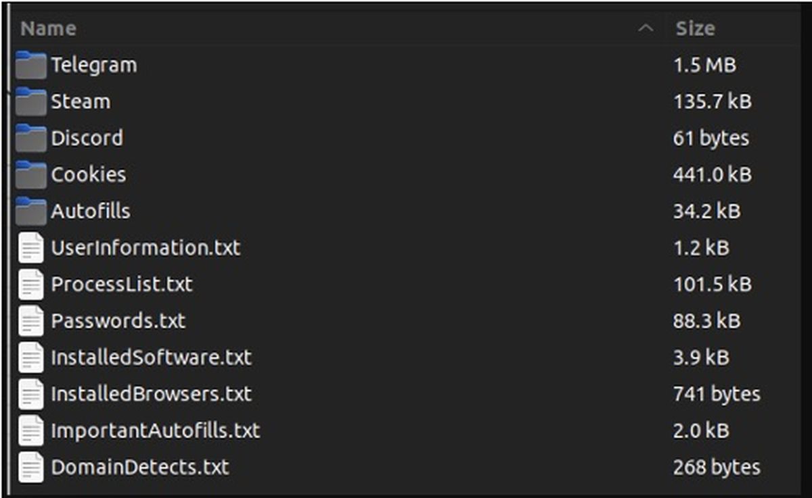Select the 268 bytes size cell
This screenshot has height=498, width=812.
(x=717, y=467)
